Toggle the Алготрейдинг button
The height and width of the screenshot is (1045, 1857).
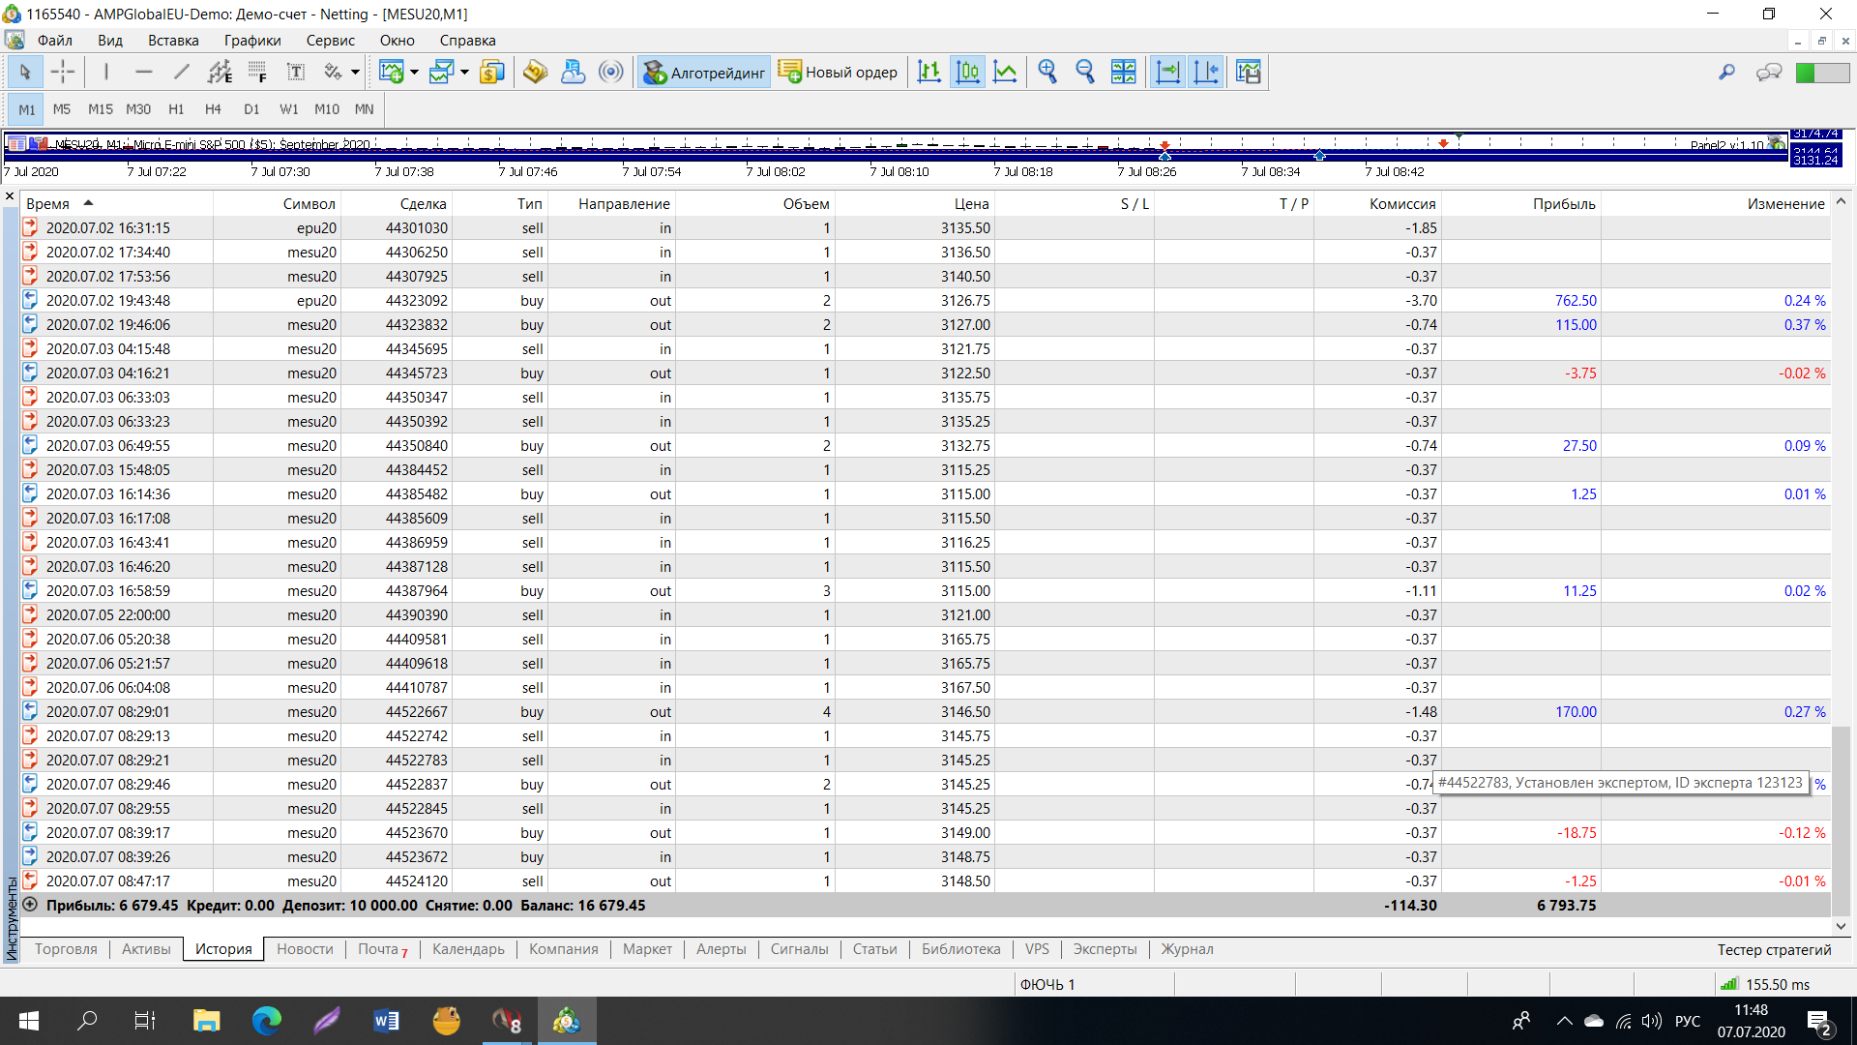coord(704,73)
